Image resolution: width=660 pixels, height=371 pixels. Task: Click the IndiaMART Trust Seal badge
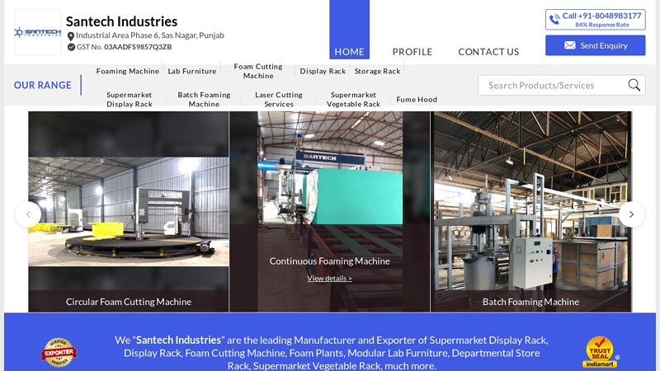point(601,352)
